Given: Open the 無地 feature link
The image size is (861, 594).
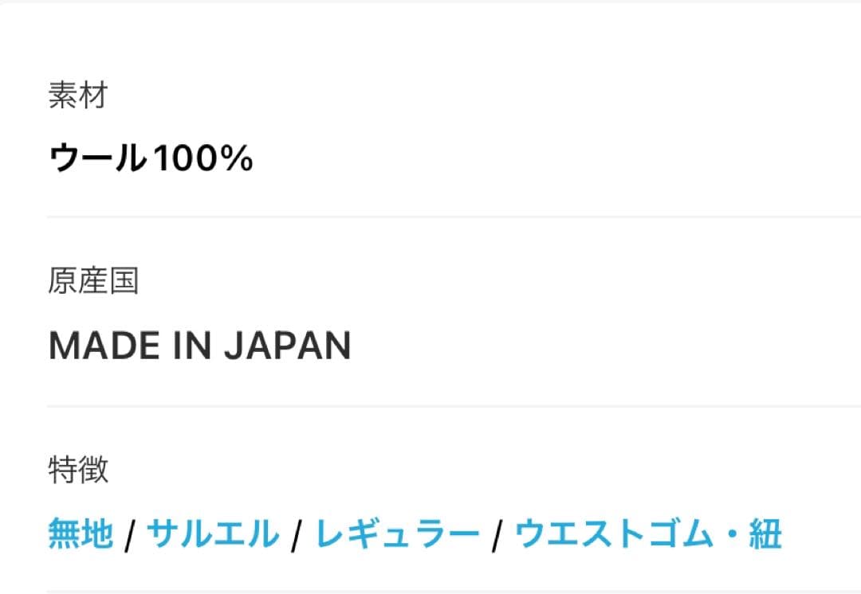Looking at the screenshot, I should click(81, 534).
